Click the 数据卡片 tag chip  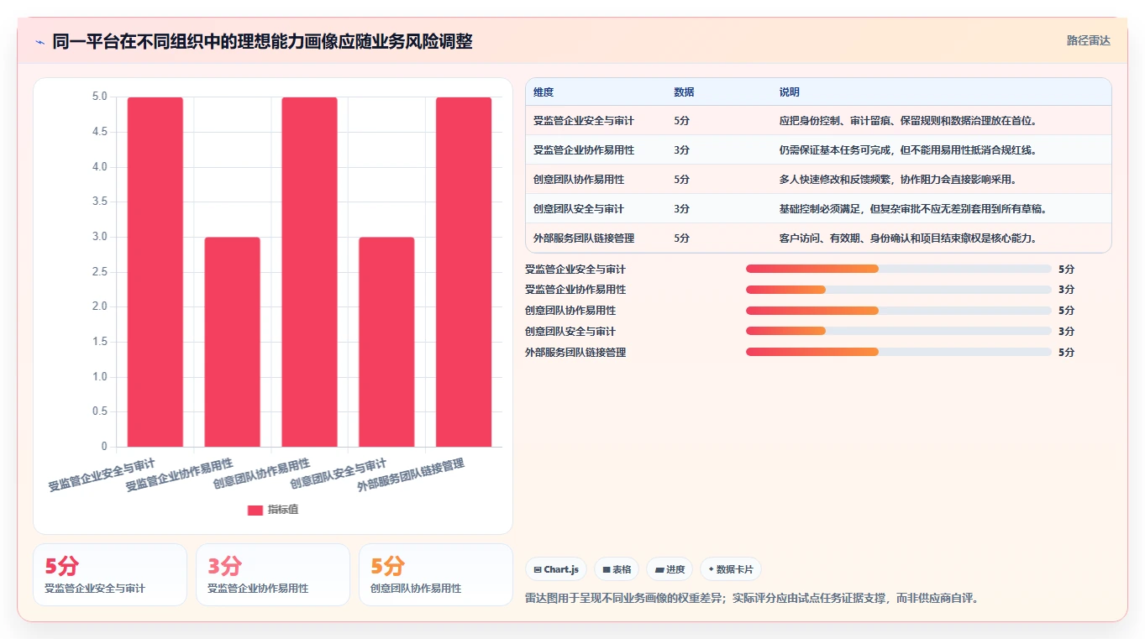click(731, 569)
